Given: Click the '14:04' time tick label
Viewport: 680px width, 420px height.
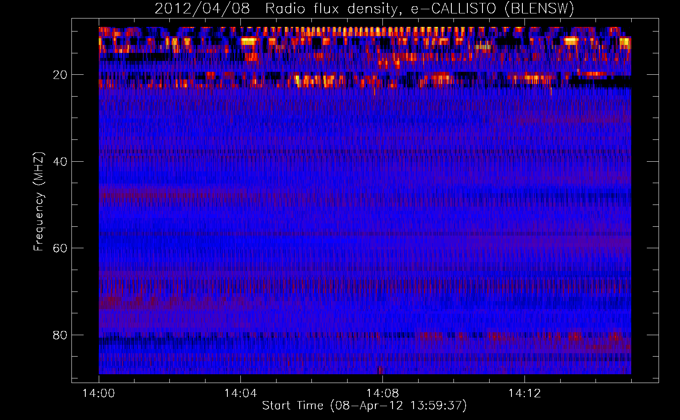Looking at the screenshot, I should tap(240, 394).
